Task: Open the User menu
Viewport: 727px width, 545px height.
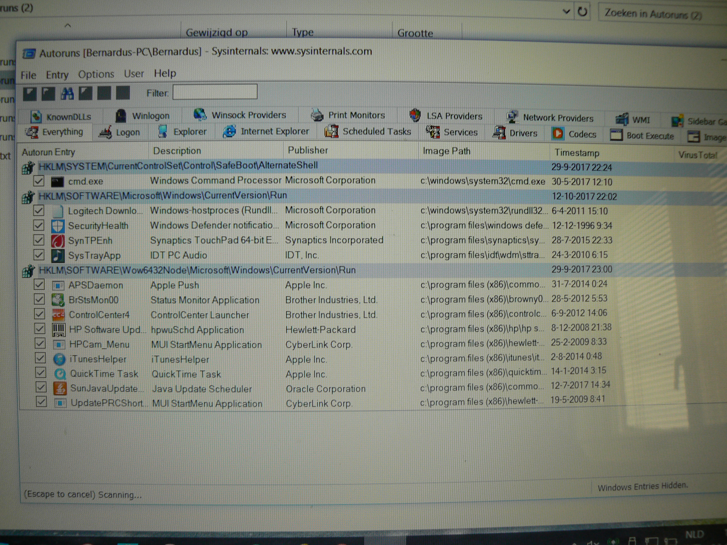Action: tap(134, 74)
